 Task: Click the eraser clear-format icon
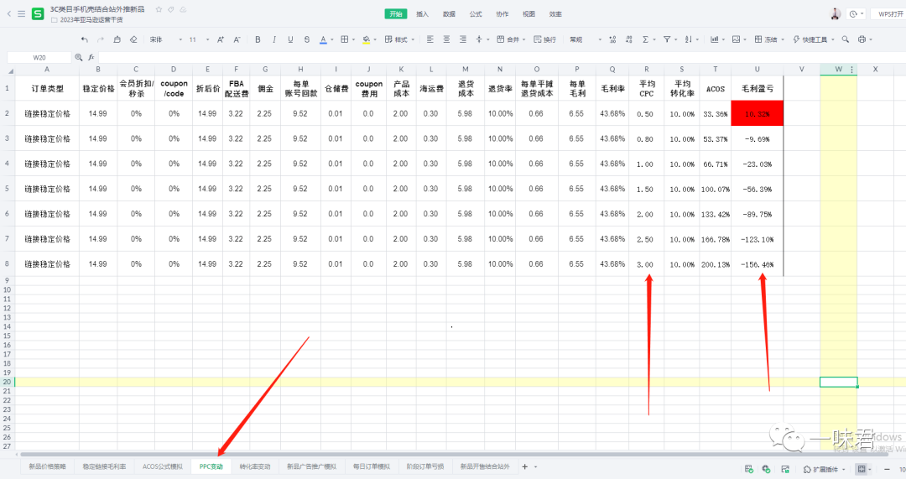coord(133,39)
